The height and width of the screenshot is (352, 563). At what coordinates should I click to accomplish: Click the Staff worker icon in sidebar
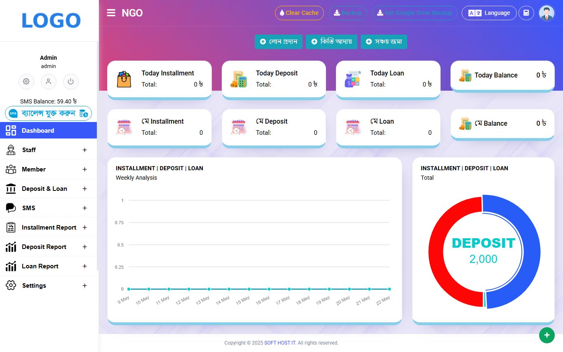tap(11, 150)
